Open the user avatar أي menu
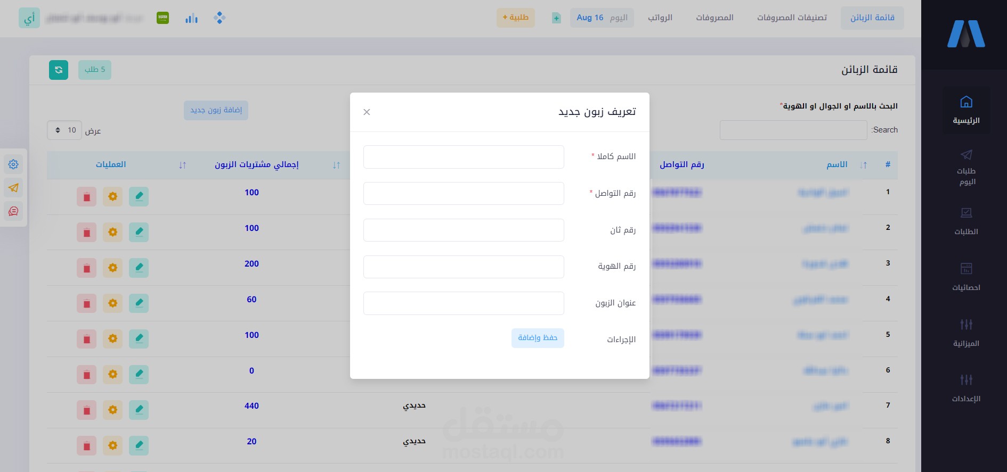The width and height of the screenshot is (1007, 472). coord(29,18)
